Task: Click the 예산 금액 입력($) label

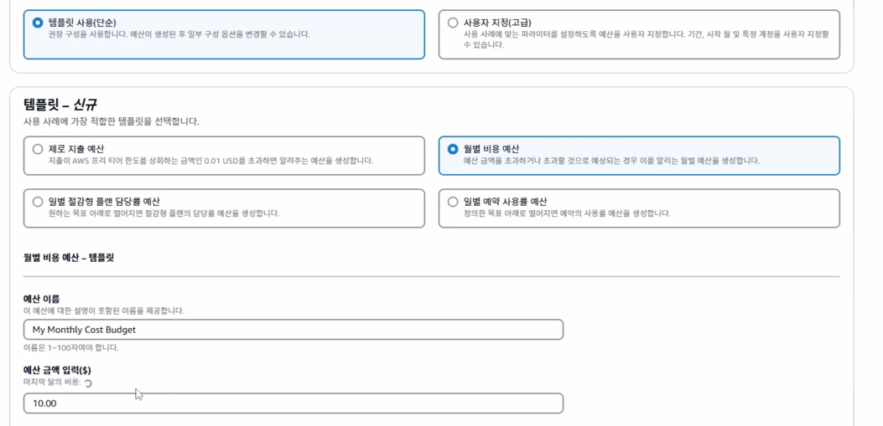Action: tap(57, 370)
